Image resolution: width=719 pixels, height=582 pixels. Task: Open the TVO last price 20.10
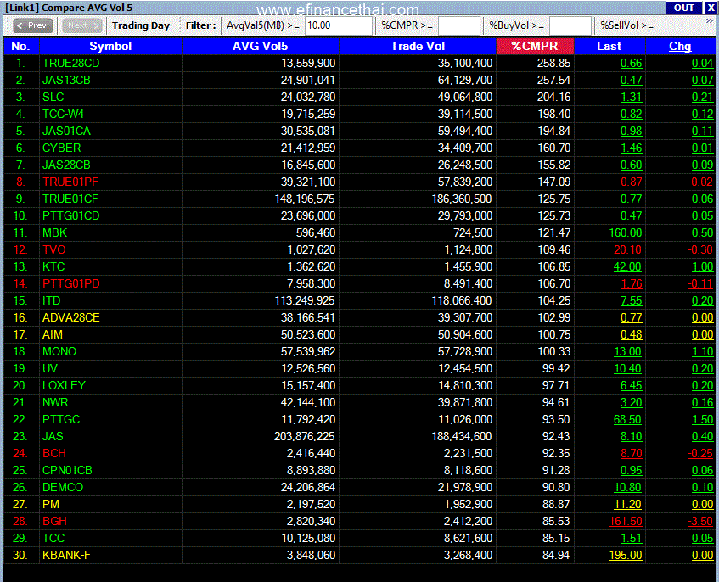tap(628, 249)
